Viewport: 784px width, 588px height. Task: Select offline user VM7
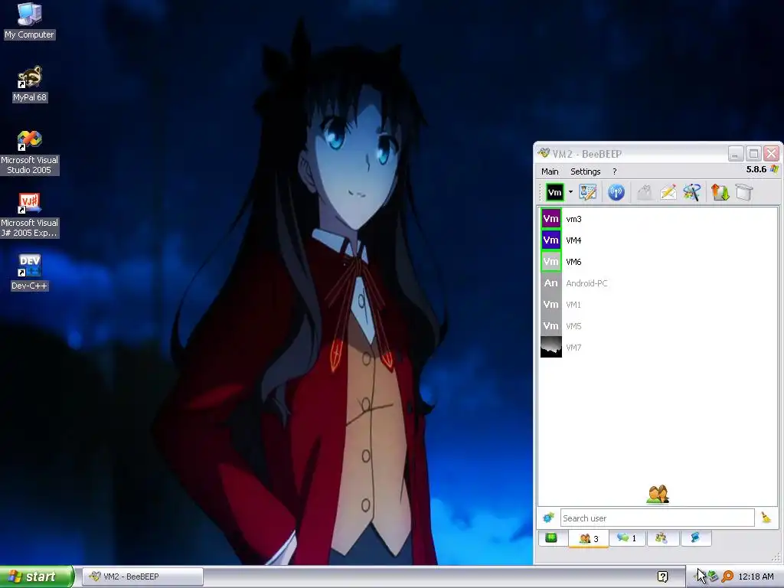(658, 348)
